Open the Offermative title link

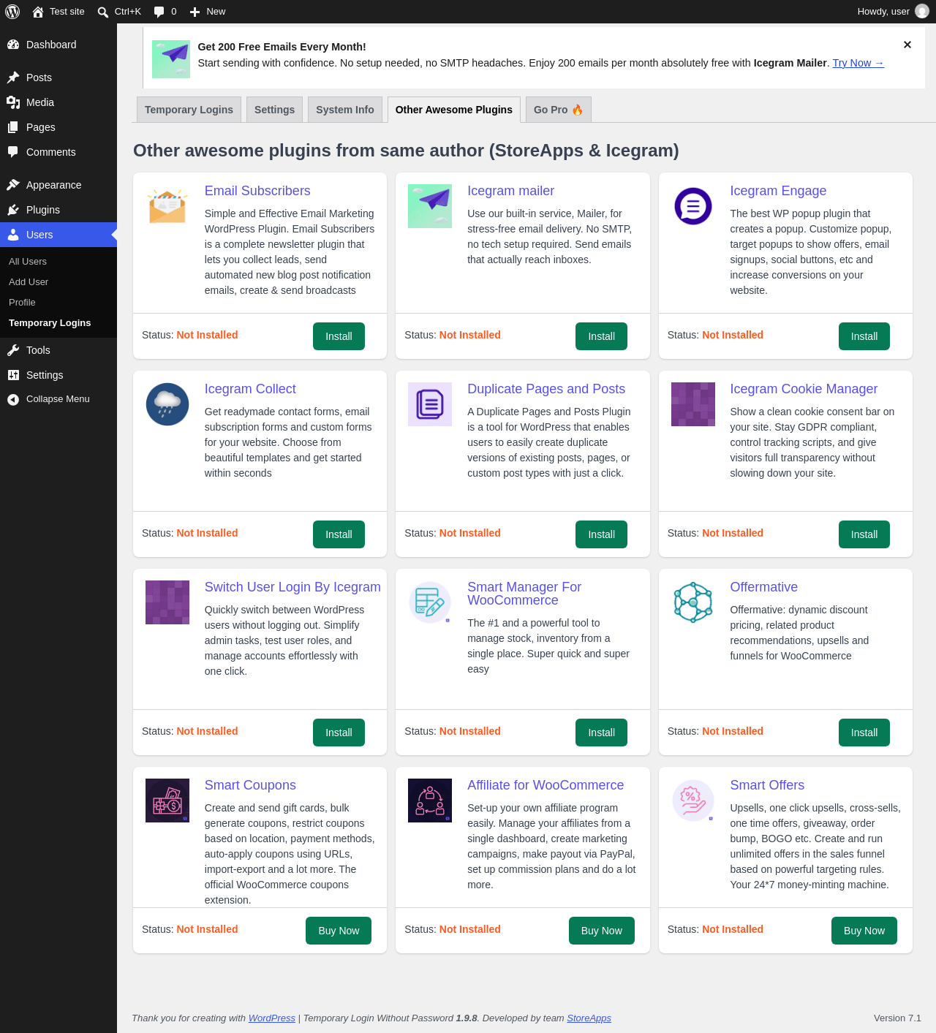tap(763, 587)
